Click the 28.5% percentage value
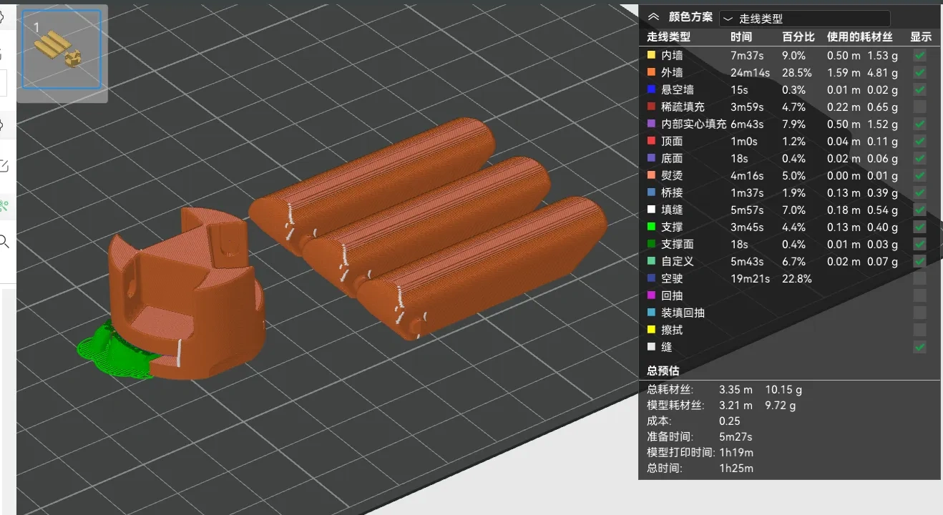Viewport: 943px width, 515px height. (797, 72)
